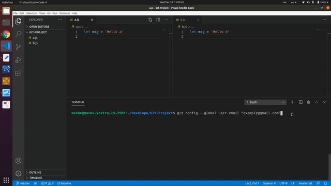Open the Search view in activity bar
Viewport: 331px width, 186px height.
click(19, 34)
